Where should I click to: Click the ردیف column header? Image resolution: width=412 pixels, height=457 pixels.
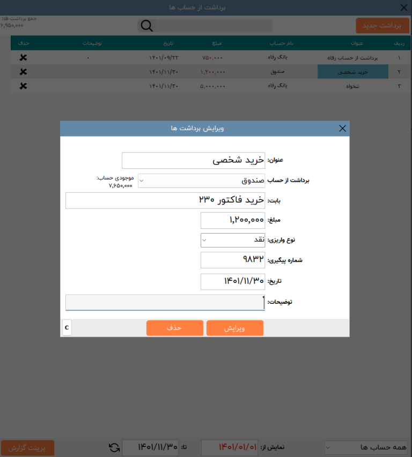399,43
